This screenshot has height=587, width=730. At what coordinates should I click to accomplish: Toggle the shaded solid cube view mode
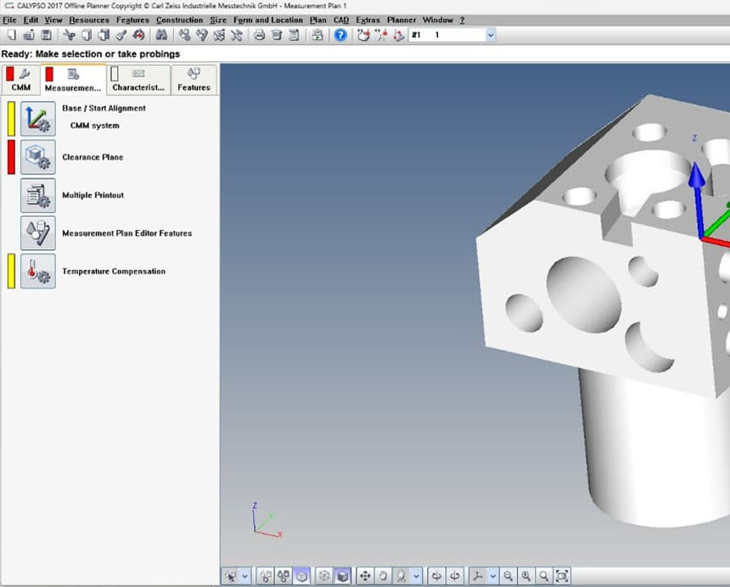click(x=342, y=576)
